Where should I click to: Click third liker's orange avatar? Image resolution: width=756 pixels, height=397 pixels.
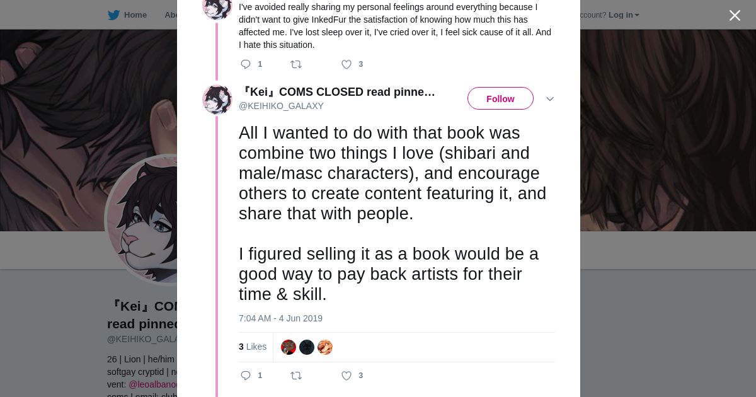[x=325, y=347]
